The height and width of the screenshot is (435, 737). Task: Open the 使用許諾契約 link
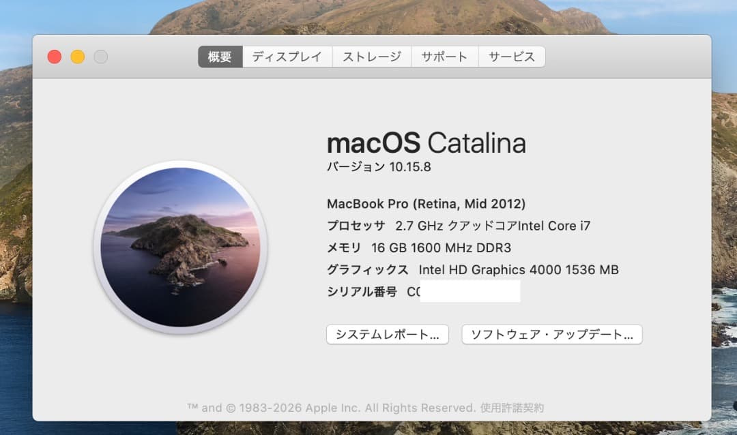click(x=512, y=408)
